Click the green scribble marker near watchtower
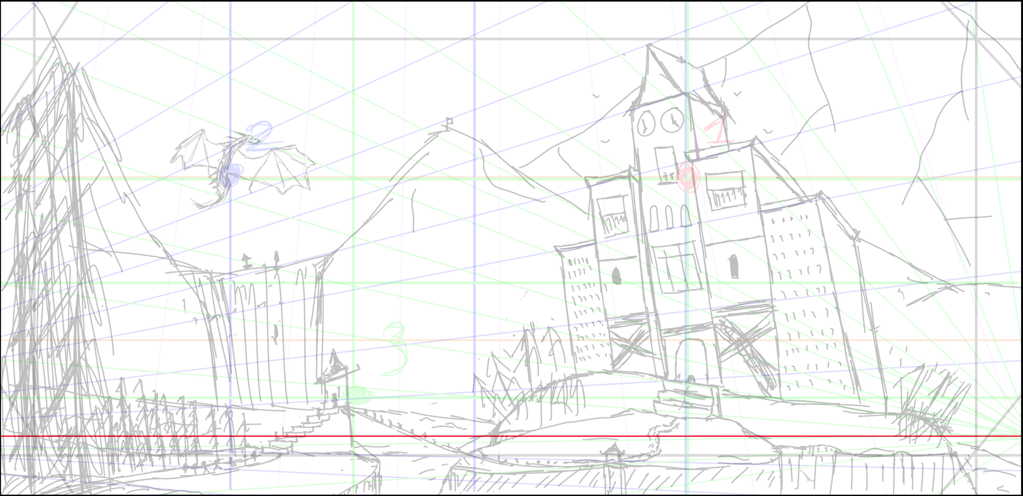Screen dimensions: 1023x496 tap(359, 395)
